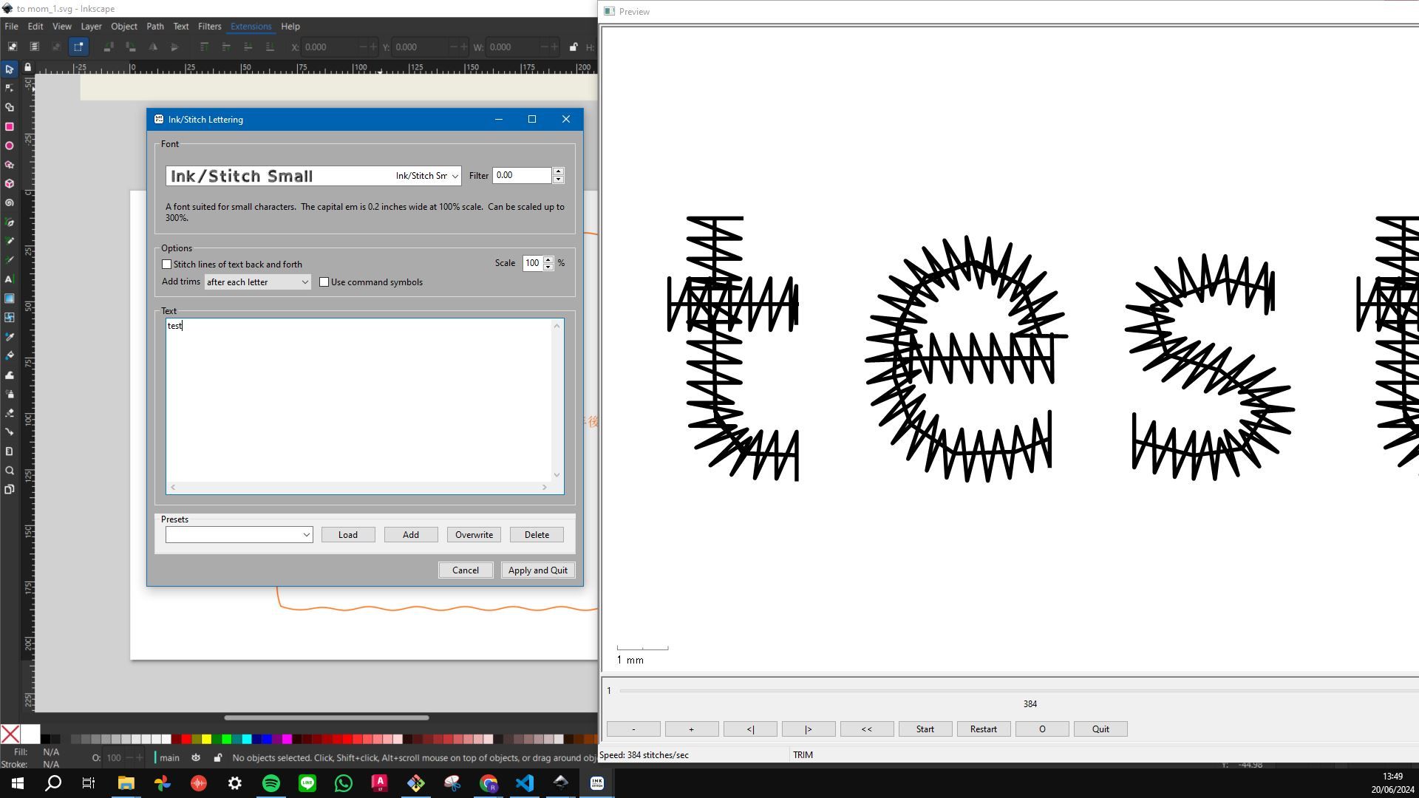Open the Extensions menu
Viewport: 1419px width, 798px height.
pyautogui.click(x=251, y=26)
